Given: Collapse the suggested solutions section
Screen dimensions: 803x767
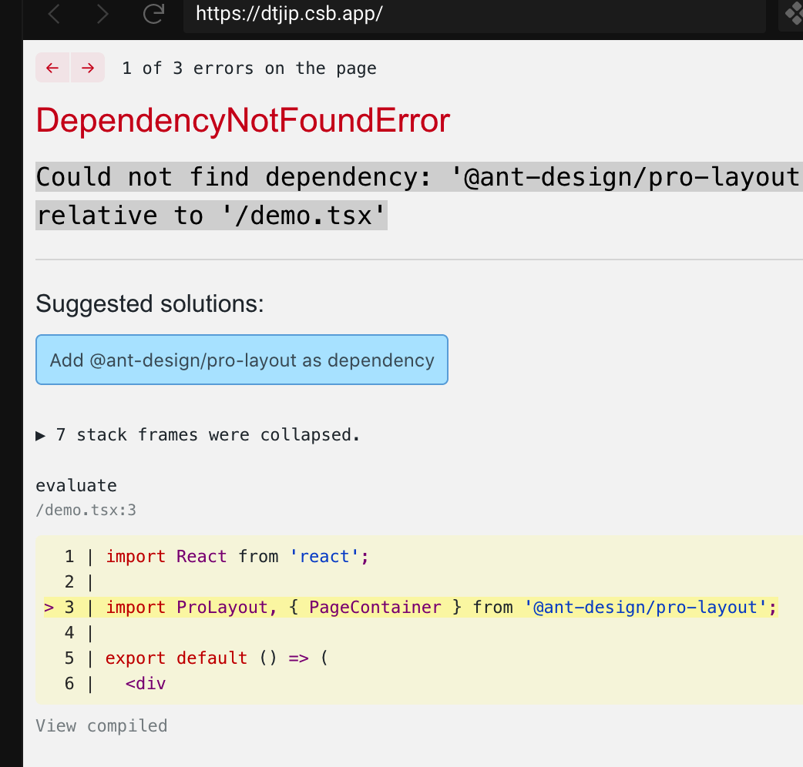Looking at the screenshot, I should point(151,303).
